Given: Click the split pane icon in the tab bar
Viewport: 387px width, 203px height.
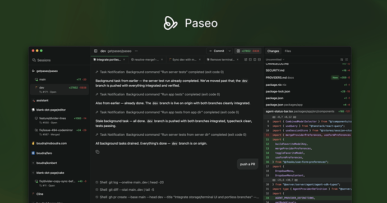Looking at the screenshot, I should 255,59.
